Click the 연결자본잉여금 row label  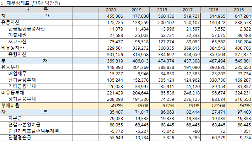tap(24, 125)
